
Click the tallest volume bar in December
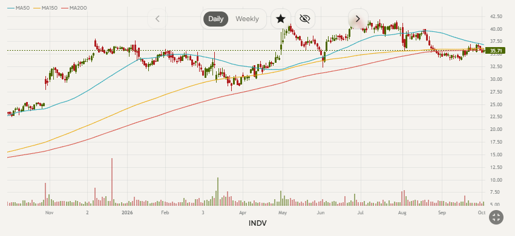(112, 182)
